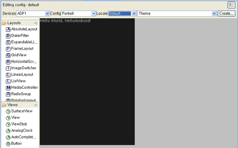The height and width of the screenshot is (148, 238).
Task: Click the HorizontalScr... layout icon
Action: (8, 62)
